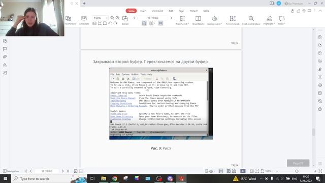Zoom in with the plus magnifier

pyautogui.click(x=117, y=18)
